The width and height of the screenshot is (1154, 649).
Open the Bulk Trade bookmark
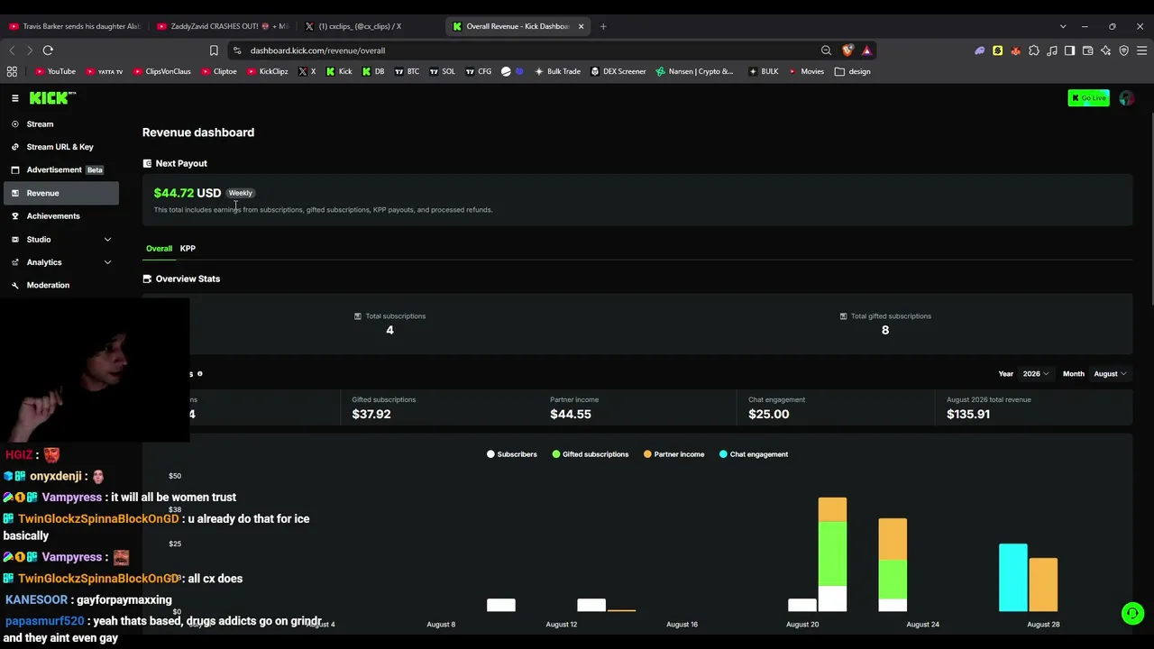pos(557,71)
